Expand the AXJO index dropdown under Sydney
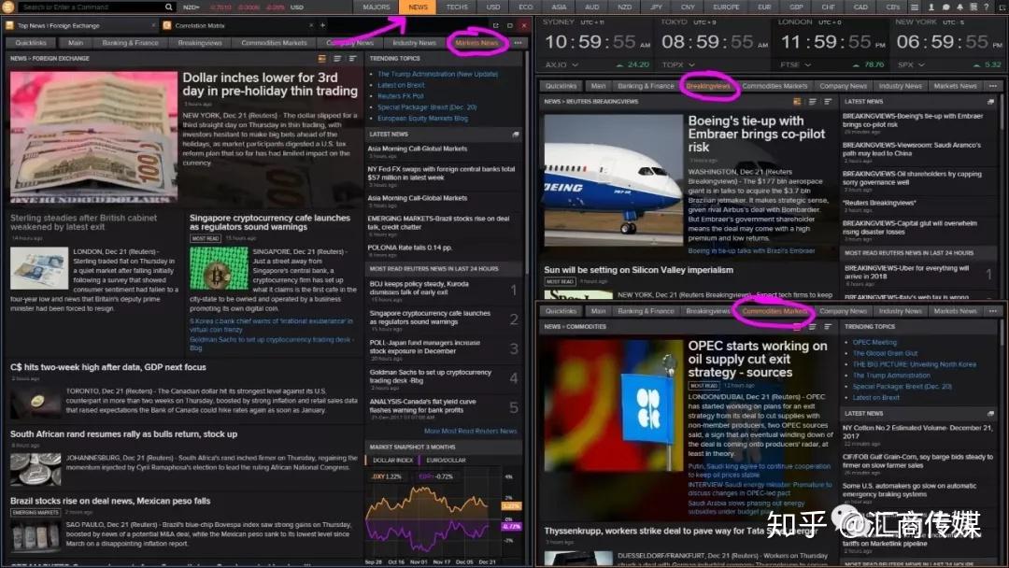 [575, 65]
